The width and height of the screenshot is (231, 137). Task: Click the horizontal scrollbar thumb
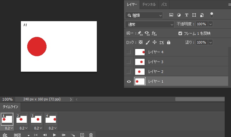tap(200, 99)
